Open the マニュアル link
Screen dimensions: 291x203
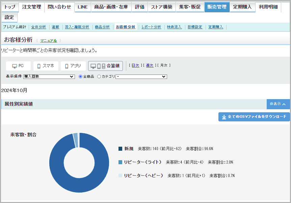coord(49,41)
